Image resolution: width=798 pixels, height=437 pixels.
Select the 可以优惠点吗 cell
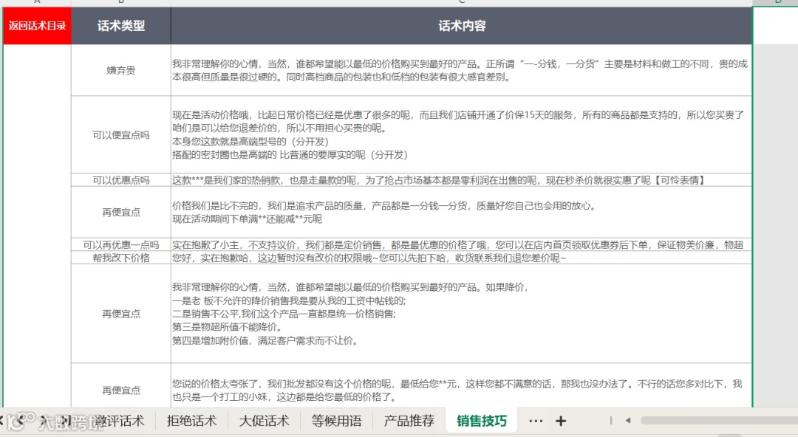click(x=121, y=180)
